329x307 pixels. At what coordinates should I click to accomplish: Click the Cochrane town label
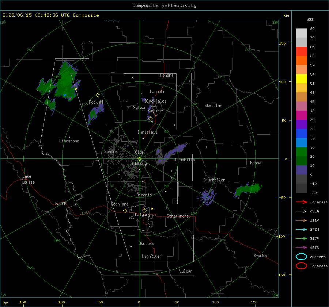pos(120,204)
